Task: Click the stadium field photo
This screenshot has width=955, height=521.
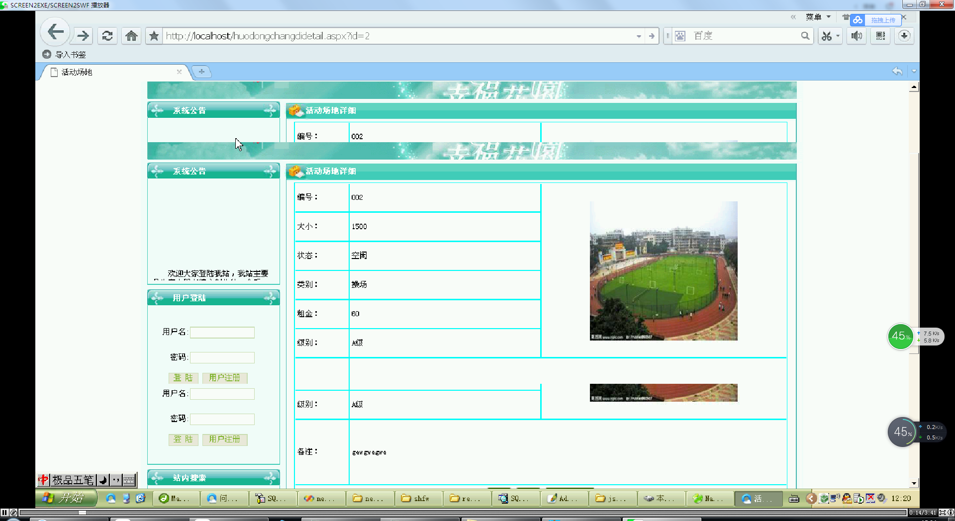Action: (x=664, y=271)
